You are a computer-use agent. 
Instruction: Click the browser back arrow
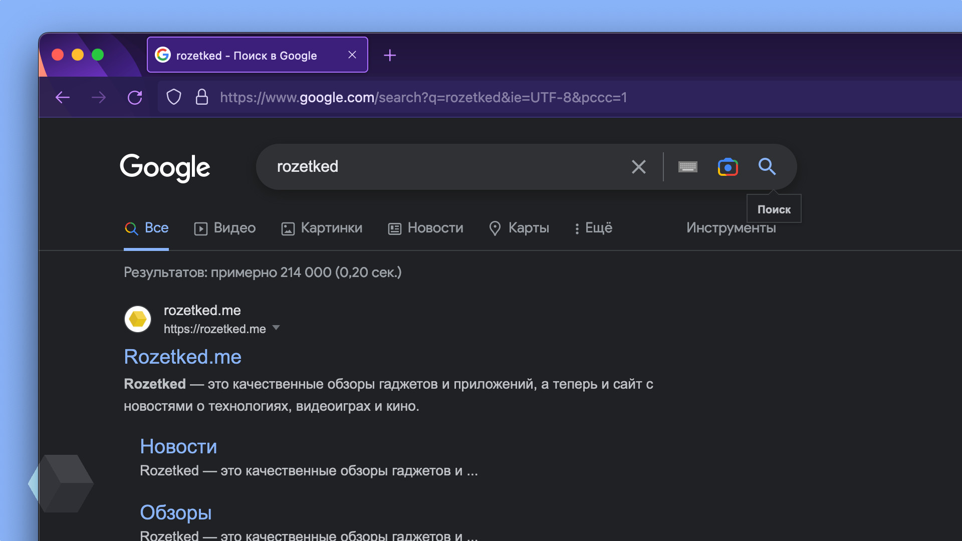point(63,97)
